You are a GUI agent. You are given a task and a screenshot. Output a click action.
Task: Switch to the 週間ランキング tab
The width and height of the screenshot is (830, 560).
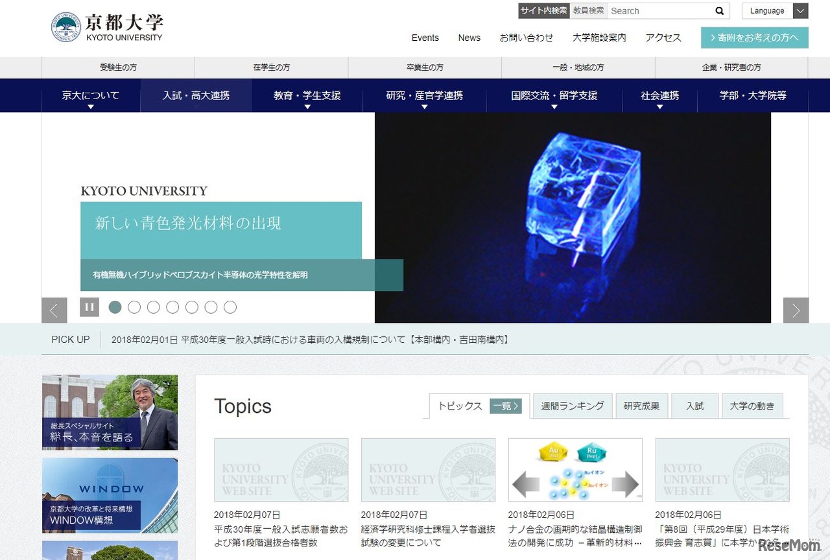572,406
